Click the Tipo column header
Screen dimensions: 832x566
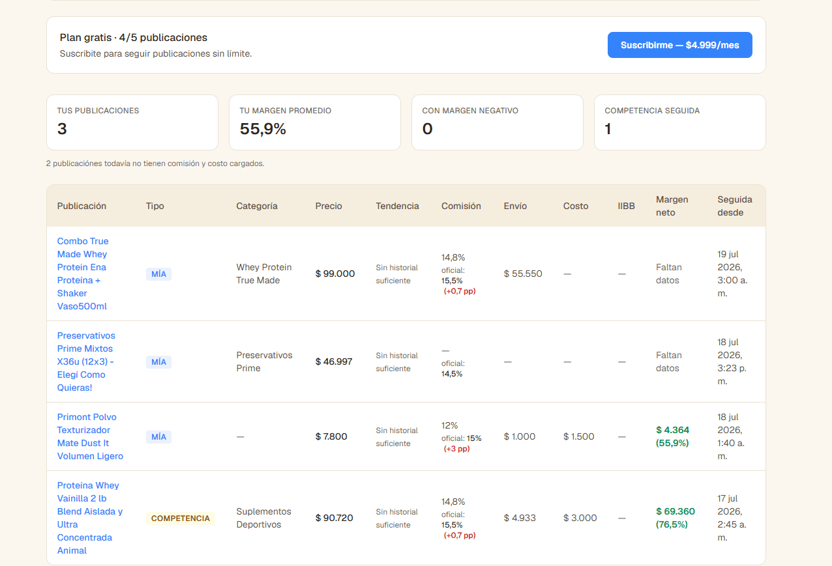pyautogui.click(x=155, y=206)
